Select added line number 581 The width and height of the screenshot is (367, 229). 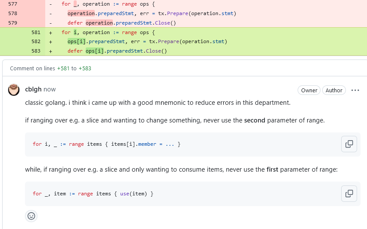tap(36, 32)
